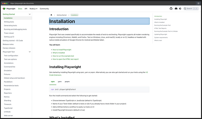
Task: Collapse the Playwright Test section
Action: (x=30, y=52)
